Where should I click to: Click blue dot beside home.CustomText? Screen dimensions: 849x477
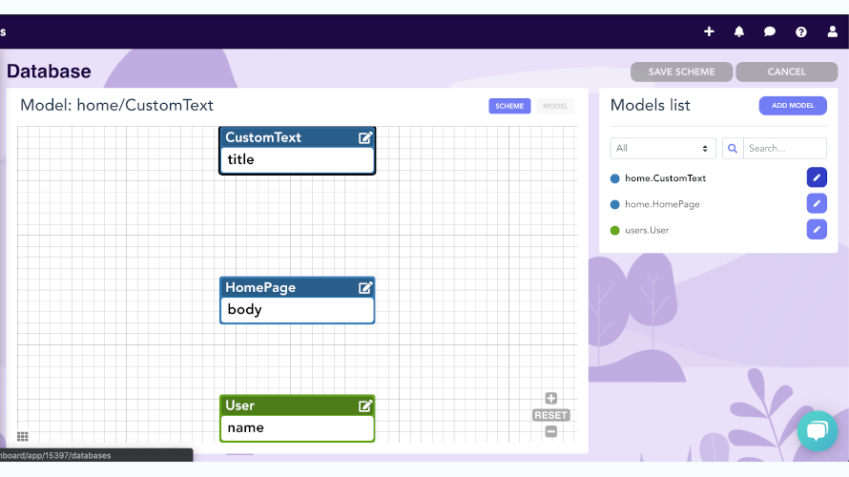[x=614, y=178]
